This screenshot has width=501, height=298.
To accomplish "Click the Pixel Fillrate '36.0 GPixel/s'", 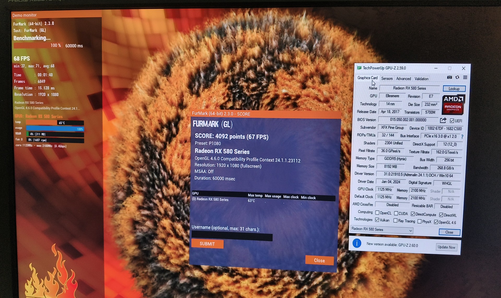I will 390,151.
